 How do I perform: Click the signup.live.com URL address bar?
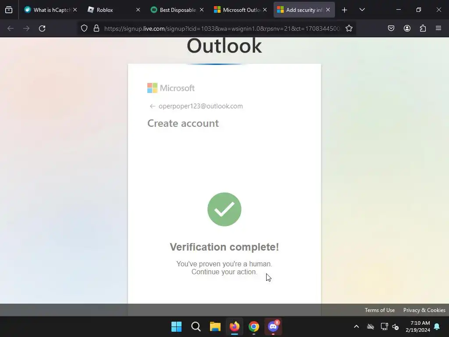tap(222, 29)
